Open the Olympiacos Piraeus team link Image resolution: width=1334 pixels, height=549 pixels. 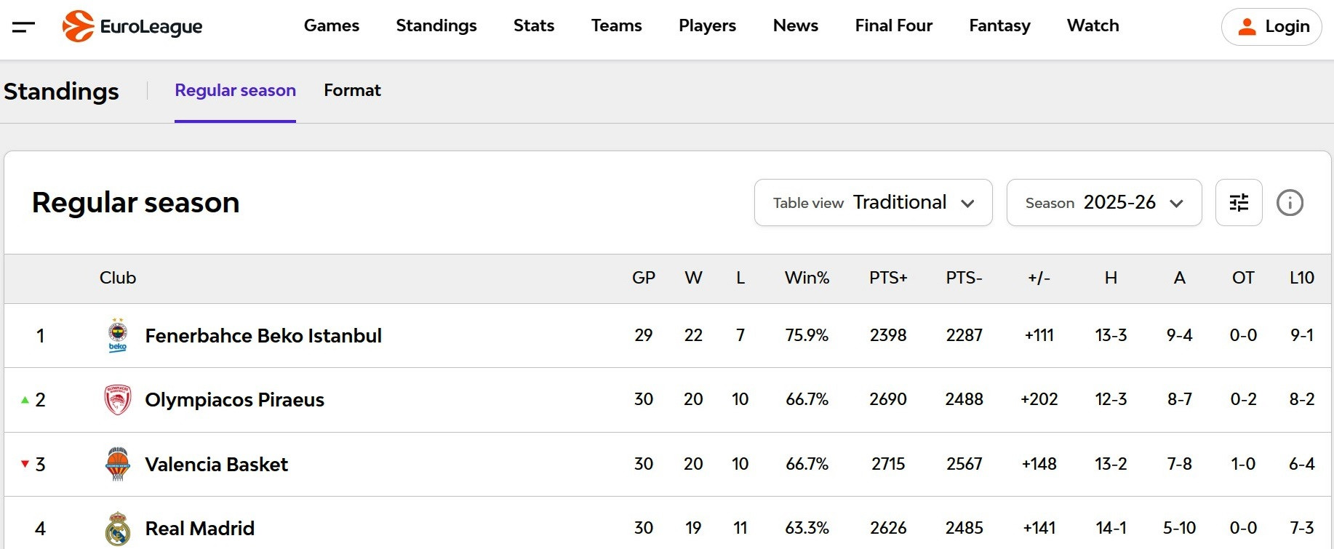click(234, 400)
